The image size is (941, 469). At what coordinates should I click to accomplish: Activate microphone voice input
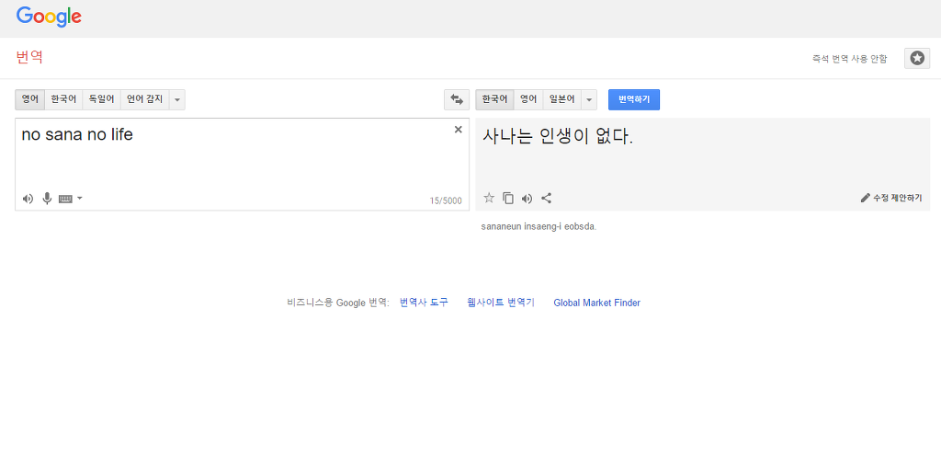click(47, 199)
